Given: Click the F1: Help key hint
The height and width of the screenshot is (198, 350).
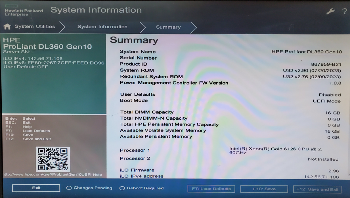Looking at the screenshot, I should click(x=18, y=127).
